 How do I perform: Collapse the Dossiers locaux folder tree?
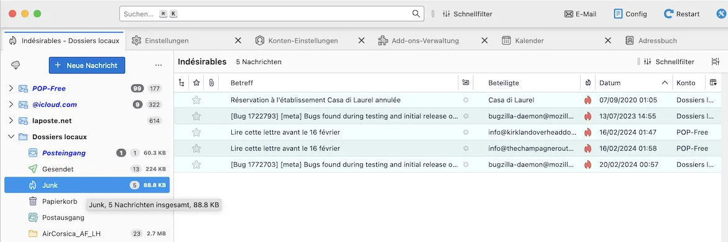[x=11, y=137]
